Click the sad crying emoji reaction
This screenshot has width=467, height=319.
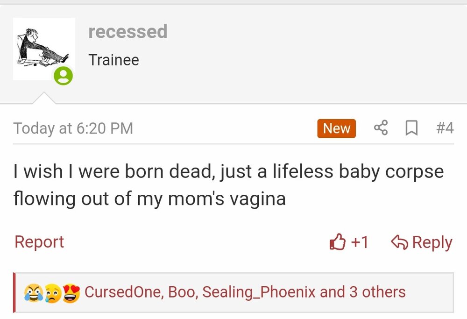tap(51, 293)
